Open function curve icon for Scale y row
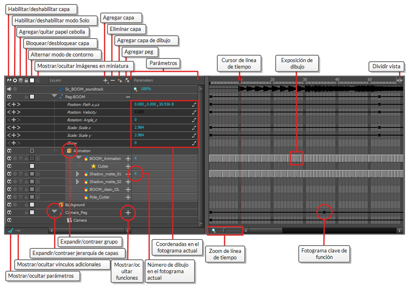409x289 pixels. tap(194, 135)
